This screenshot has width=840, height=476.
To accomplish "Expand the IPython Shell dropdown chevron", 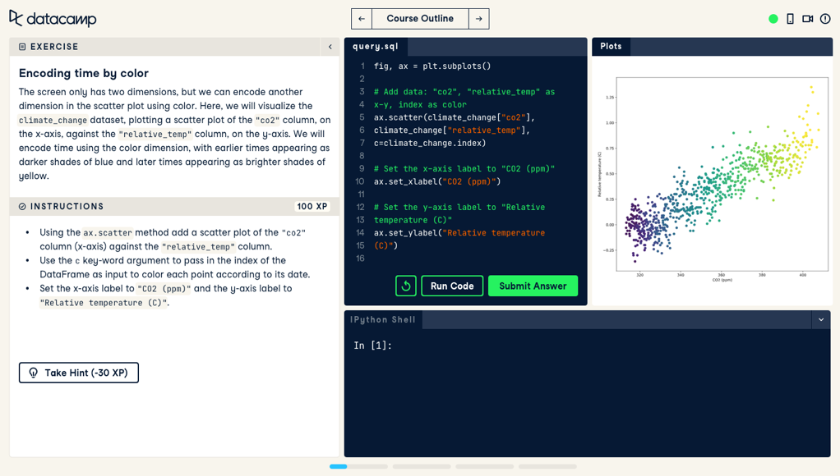I will coord(819,319).
